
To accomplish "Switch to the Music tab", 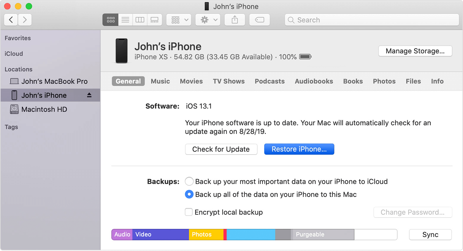I will [160, 81].
